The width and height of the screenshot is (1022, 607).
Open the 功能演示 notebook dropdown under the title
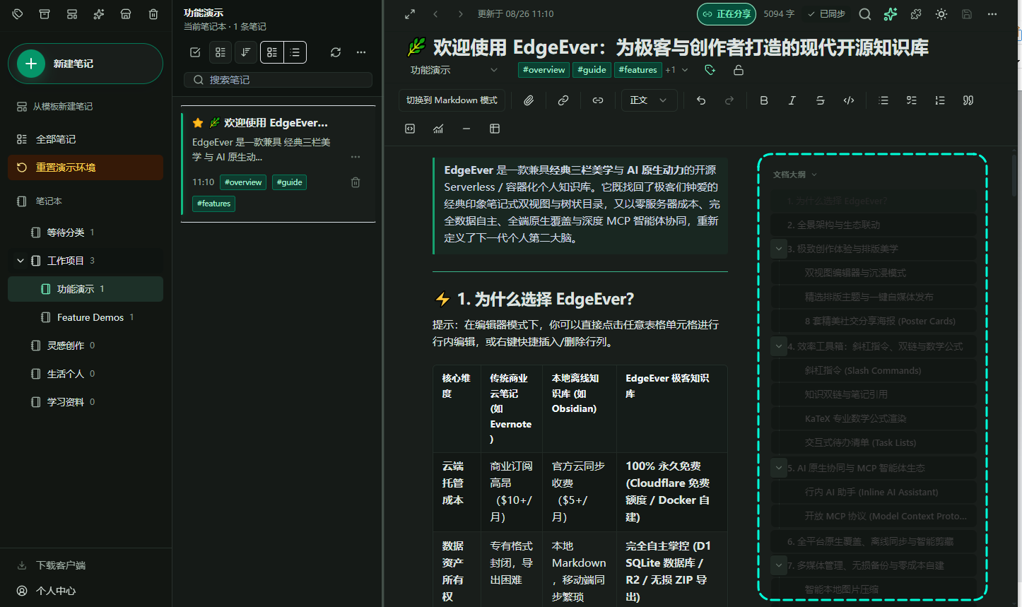[x=454, y=70]
